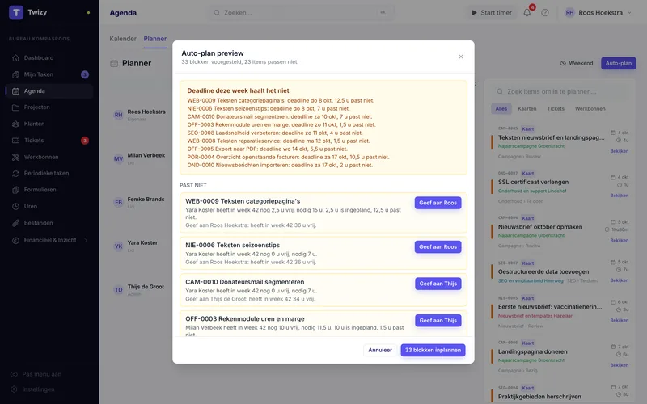This screenshot has height=404, width=647.
Task: Open SSL certificaat verlengen card
Action: (533, 183)
